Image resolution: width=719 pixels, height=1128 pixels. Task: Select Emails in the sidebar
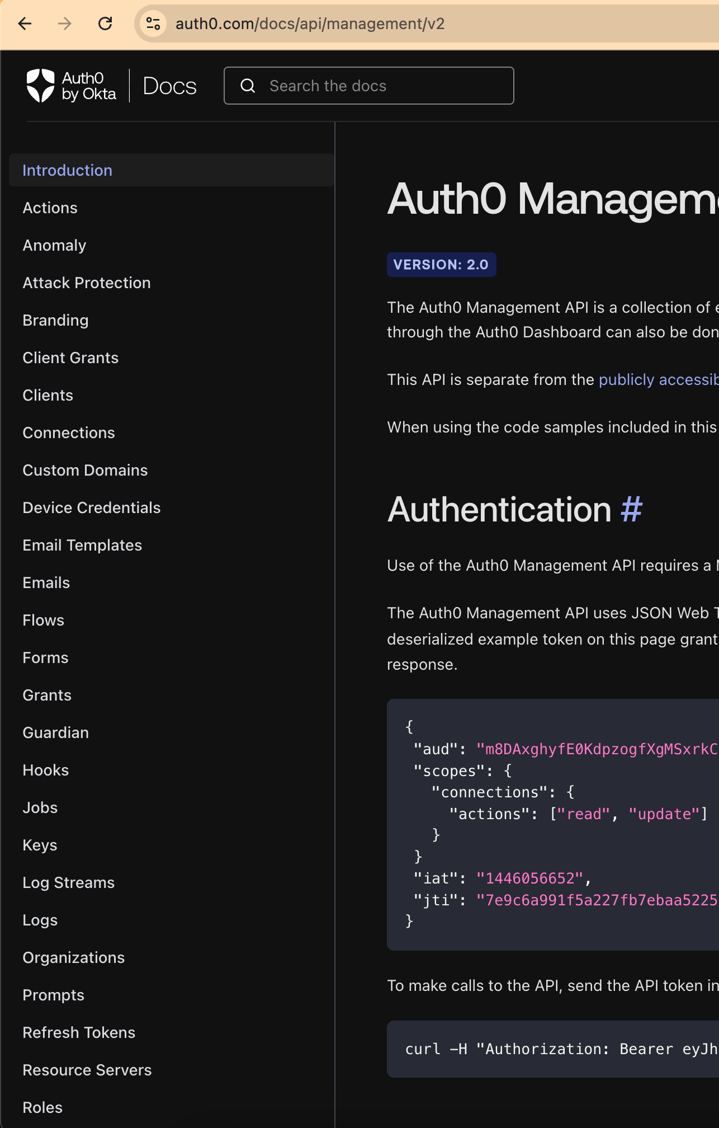click(46, 582)
